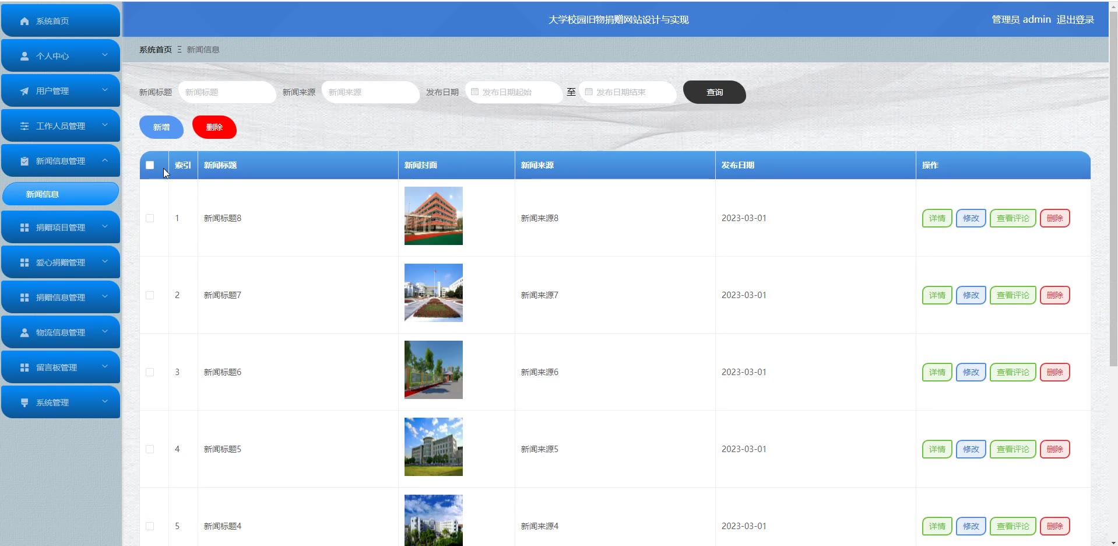Click the grid icon beside 捐赠信息管理
This screenshot has width=1118, height=546.
pyautogui.click(x=24, y=297)
